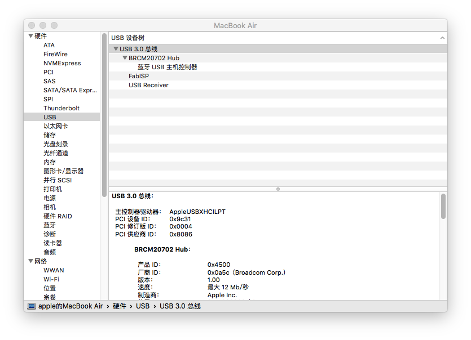The width and height of the screenshot is (471, 340).
Task: Minimize the MacBook Air window
Action: [43, 25]
